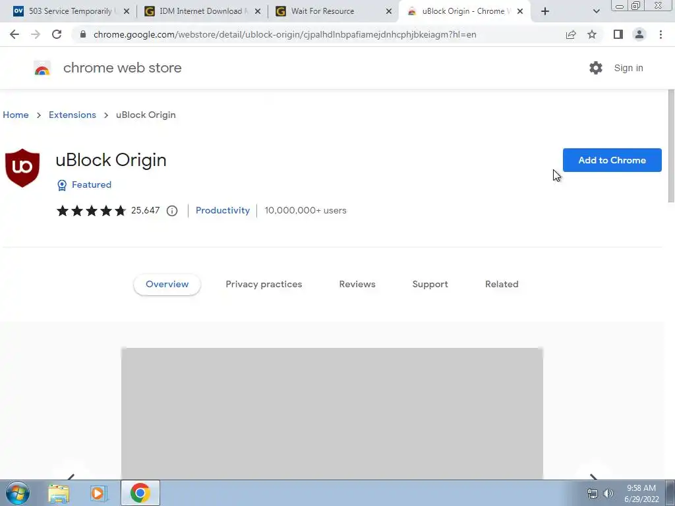The image size is (675, 506).
Task: Bookmark this page with the star icon
Action: coord(592,34)
